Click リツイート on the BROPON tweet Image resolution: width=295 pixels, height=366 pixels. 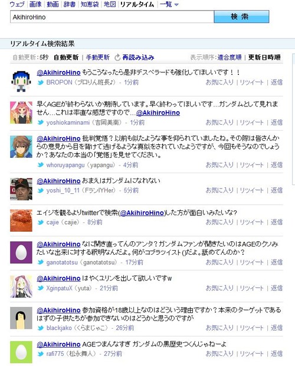[251, 82]
